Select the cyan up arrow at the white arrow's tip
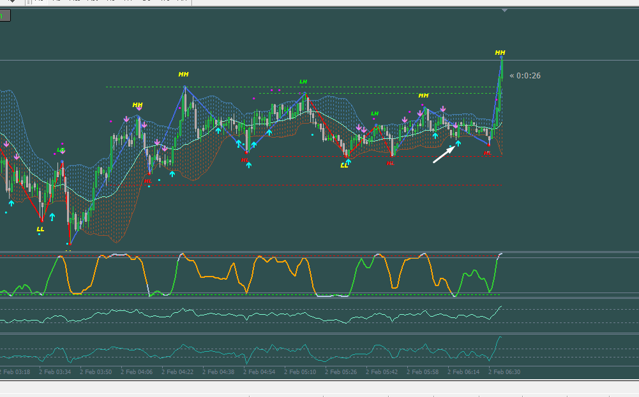The image size is (639, 397). pos(458,143)
